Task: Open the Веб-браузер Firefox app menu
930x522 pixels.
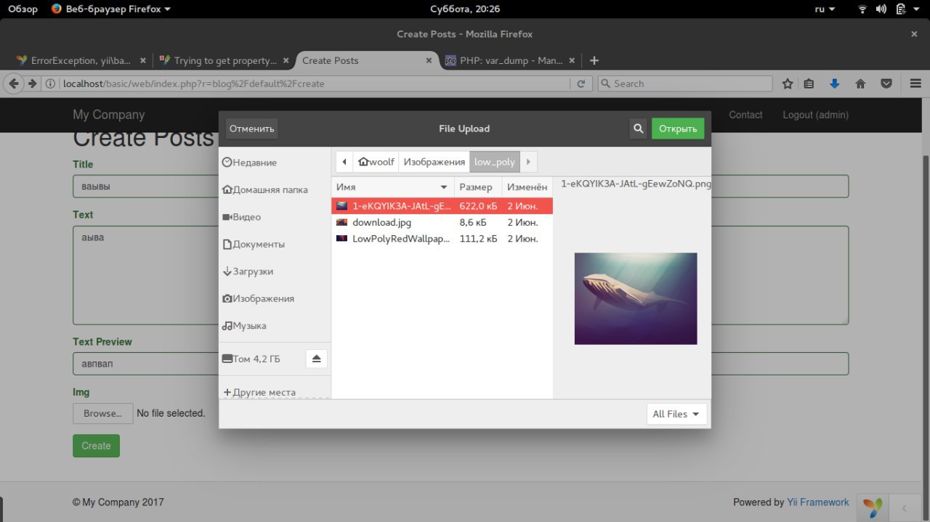Action: point(111,9)
